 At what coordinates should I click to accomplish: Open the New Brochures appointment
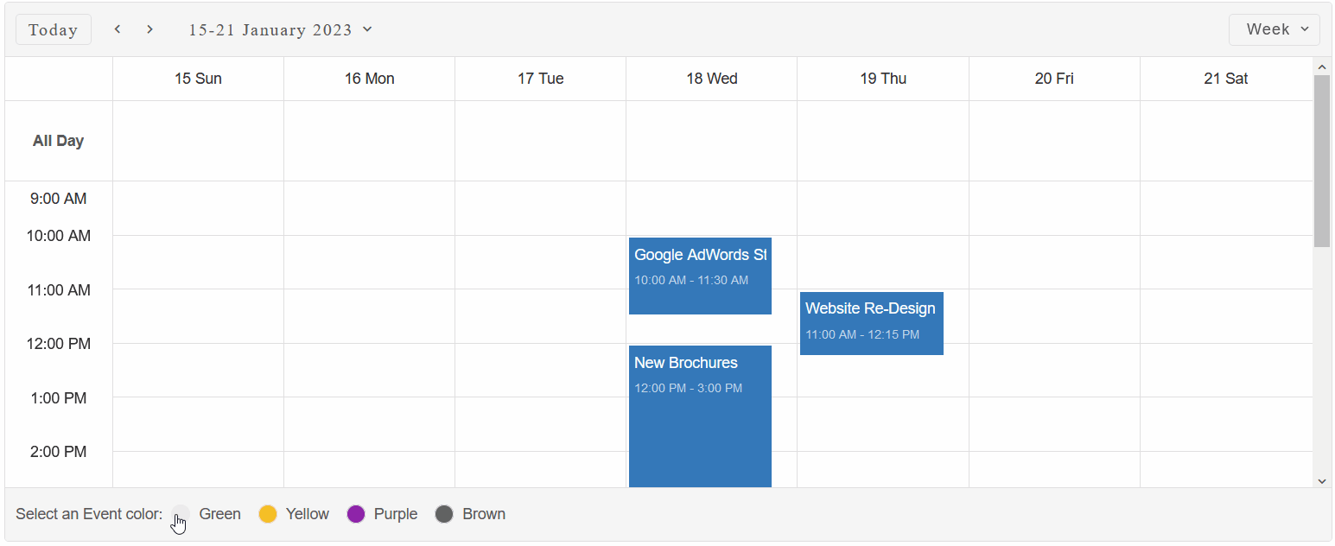point(700,415)
